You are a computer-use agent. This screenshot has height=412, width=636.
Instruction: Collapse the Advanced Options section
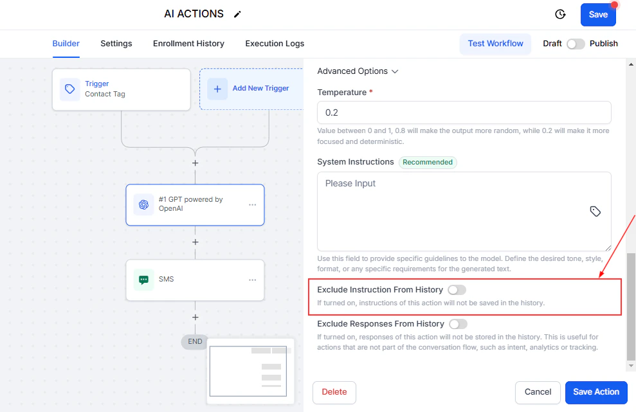[395, 71]
